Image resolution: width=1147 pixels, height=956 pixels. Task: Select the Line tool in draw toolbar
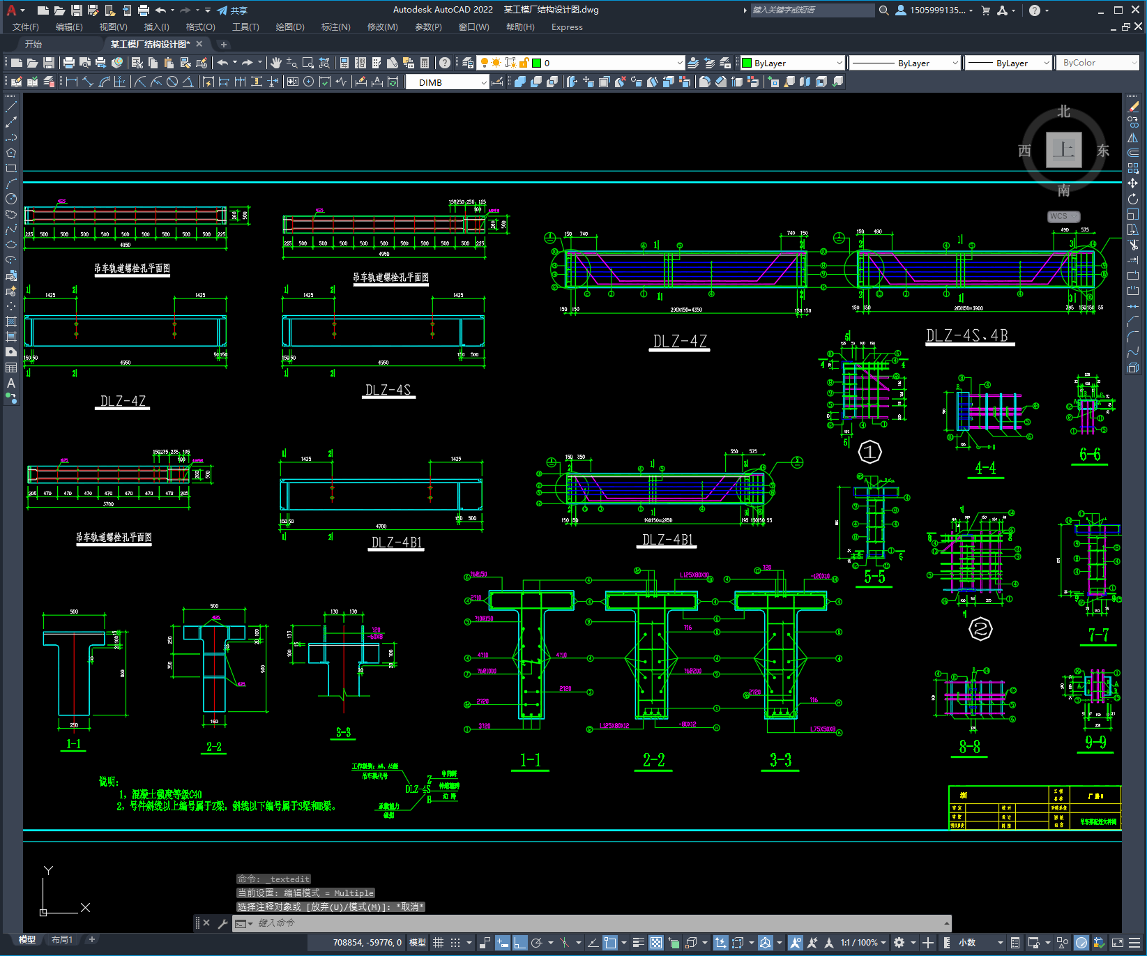(11, 107)
